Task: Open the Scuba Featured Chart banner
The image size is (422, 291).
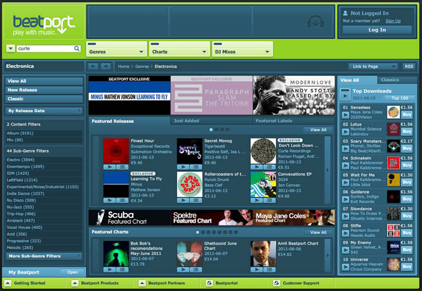Action: [x=130, y=217]
